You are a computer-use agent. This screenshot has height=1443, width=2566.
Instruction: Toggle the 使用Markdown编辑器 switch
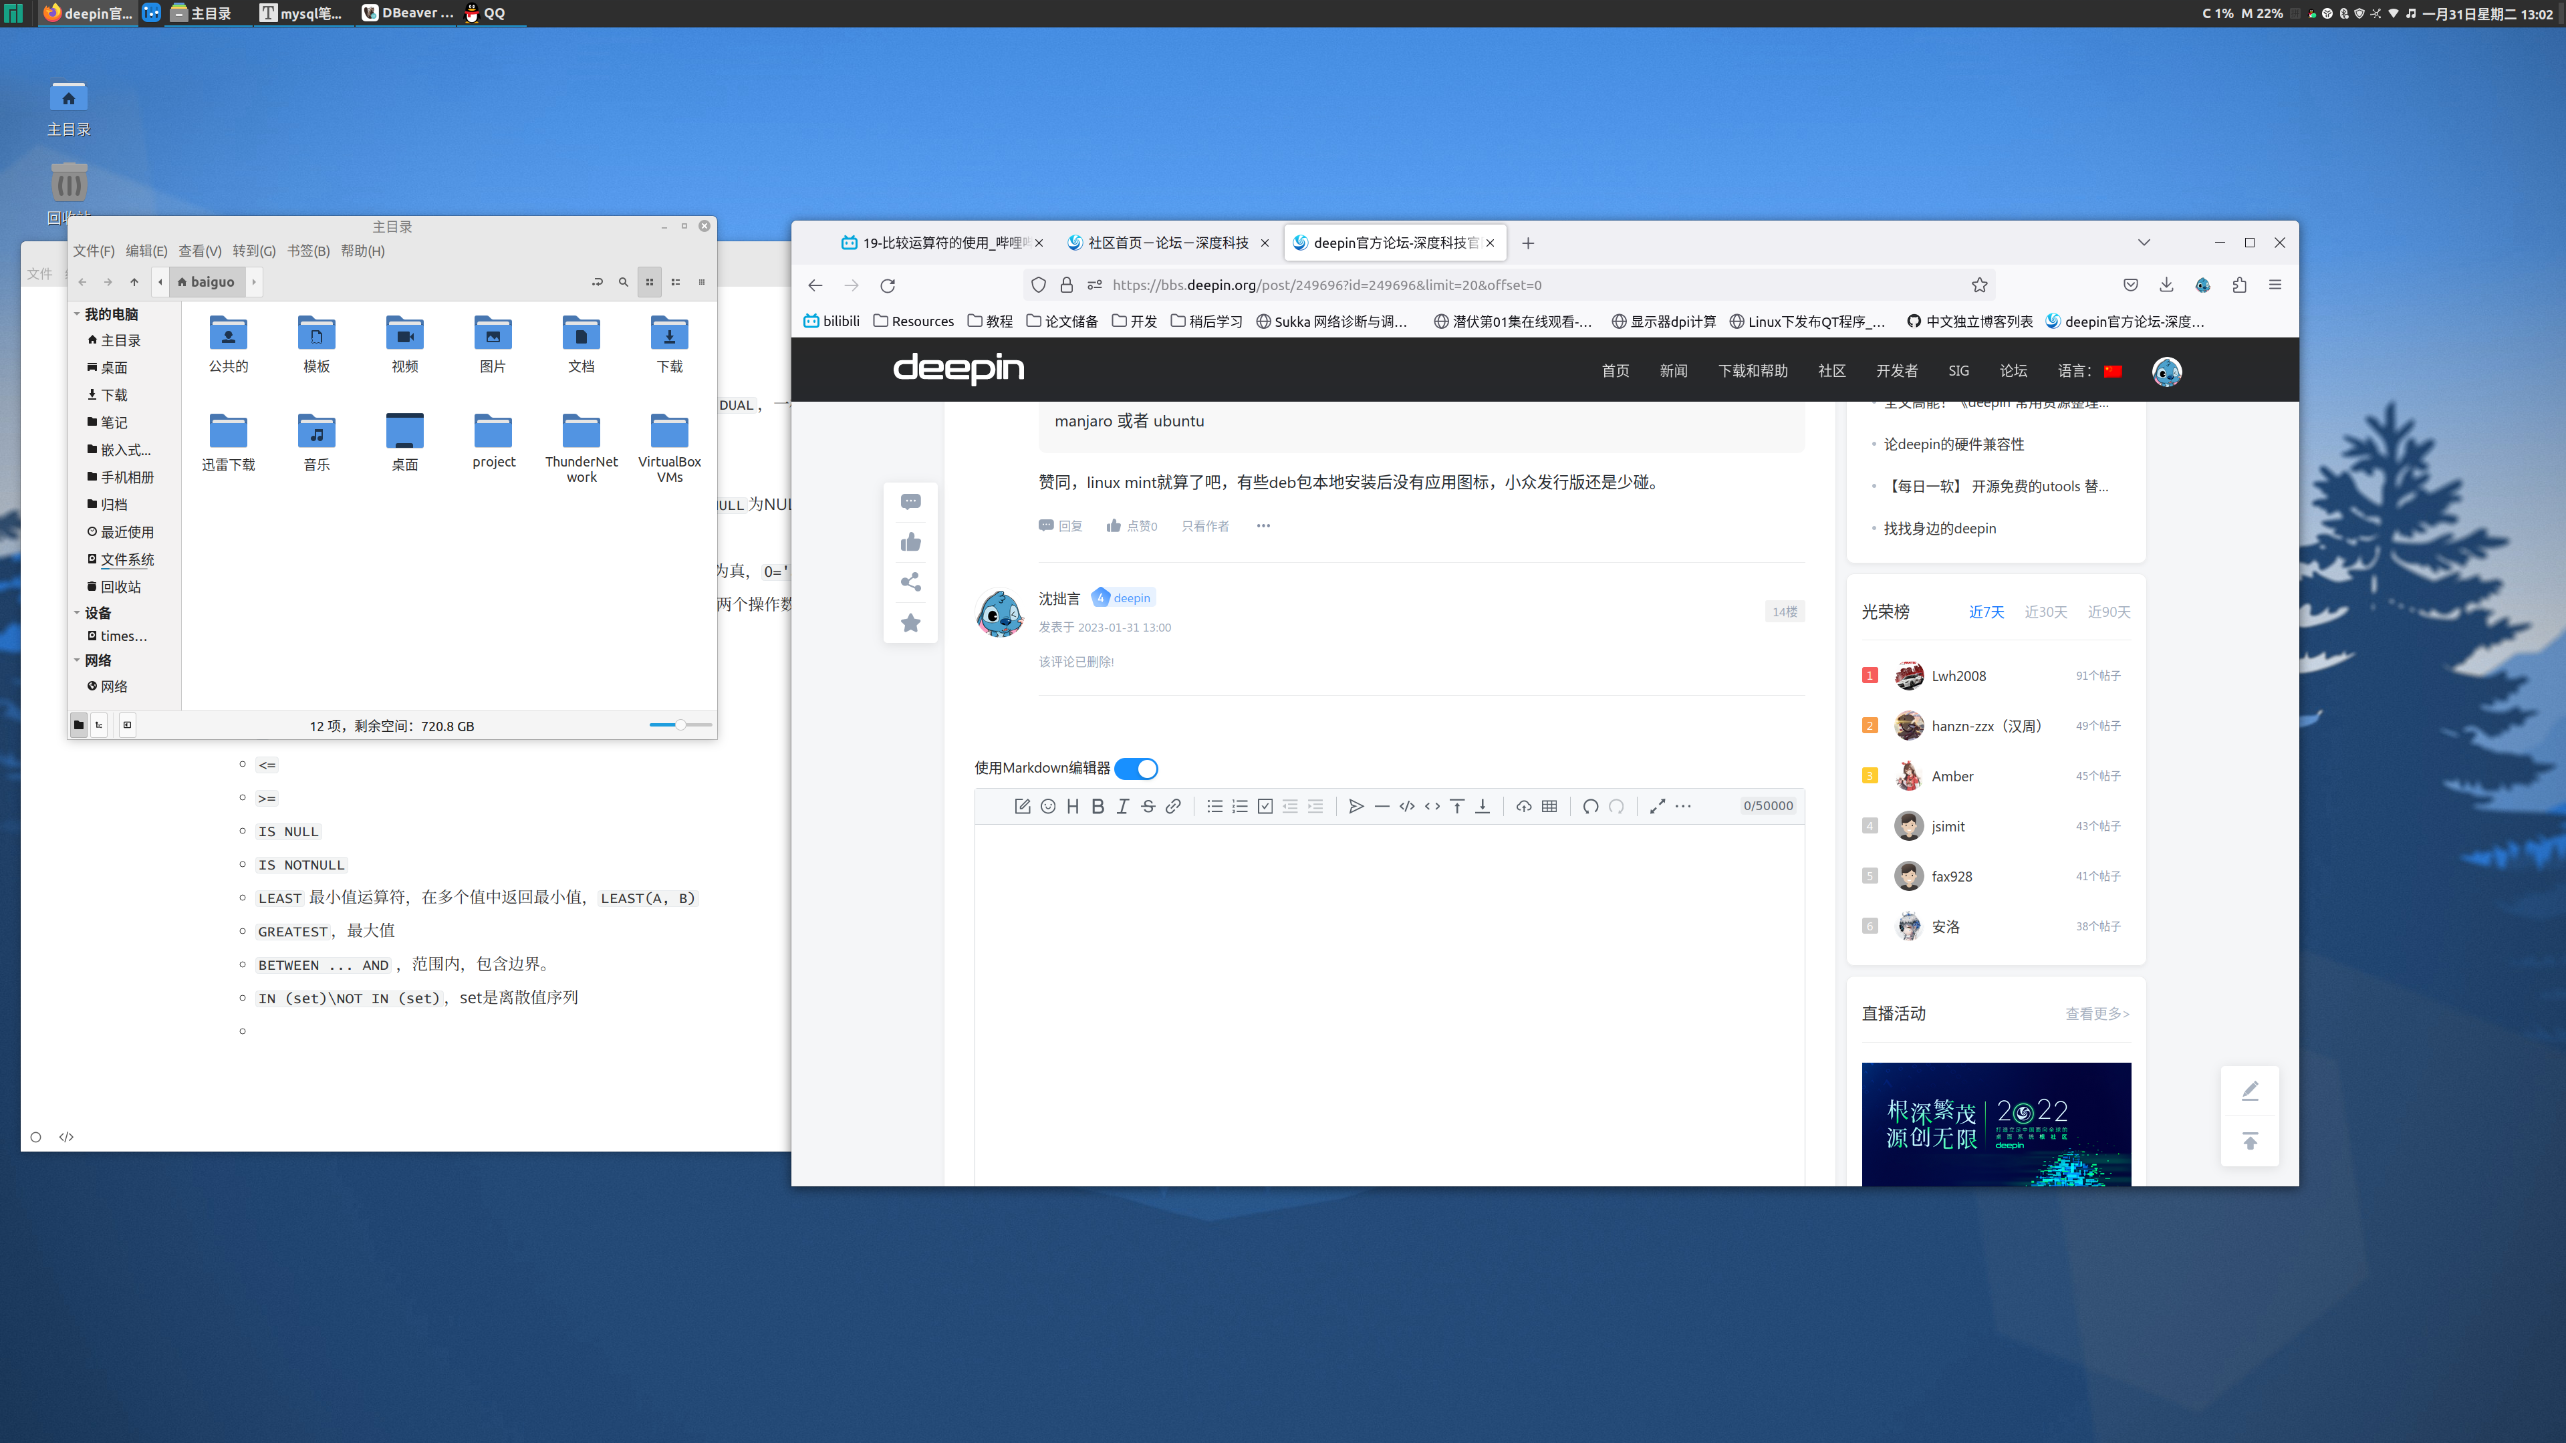coord(1136,769)
